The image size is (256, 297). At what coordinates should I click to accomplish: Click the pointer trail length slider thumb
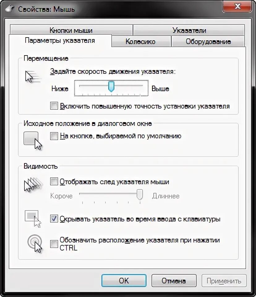click(x=140, y=194)
